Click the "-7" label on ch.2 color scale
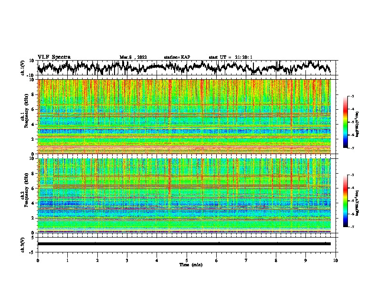Image resolution: width=378 pixels, height=292 pixels. pyautogui.click(x=352, y=227)
